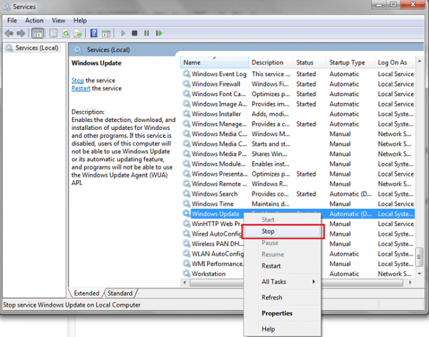Image resolution: width=429 pixels, height=337 pixels.
Task: Select the Windows Module... service row
Action: pyautogui.click(x=298, y=164)
